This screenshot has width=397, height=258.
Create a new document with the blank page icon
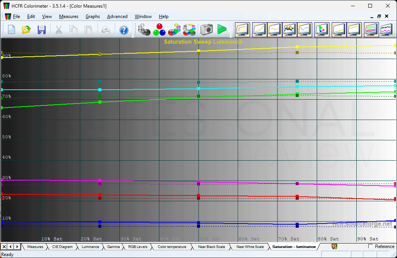pos(12,30)
